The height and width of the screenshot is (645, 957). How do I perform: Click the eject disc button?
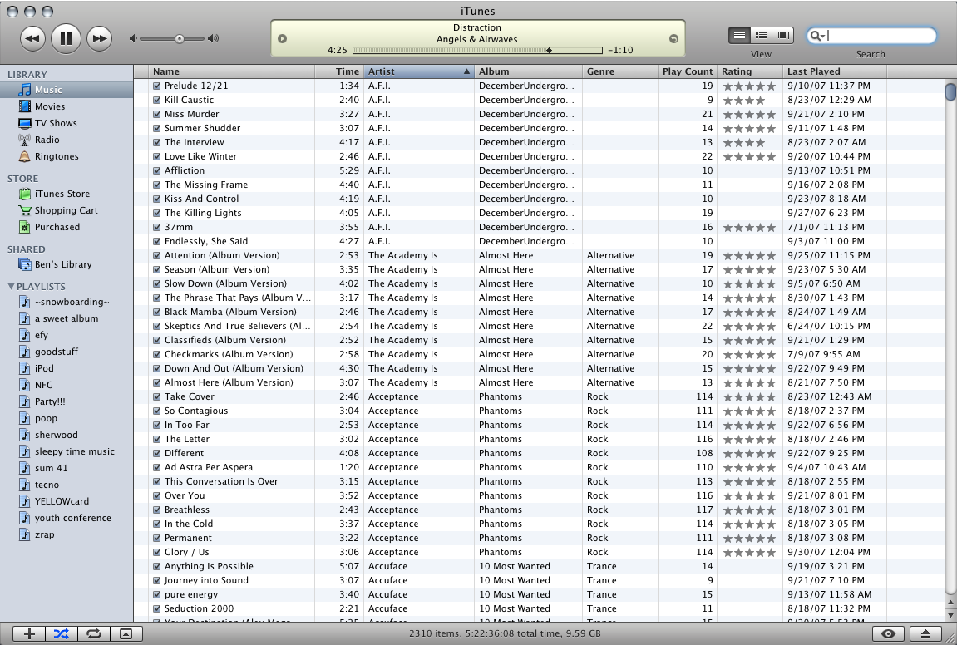point(926,634)
